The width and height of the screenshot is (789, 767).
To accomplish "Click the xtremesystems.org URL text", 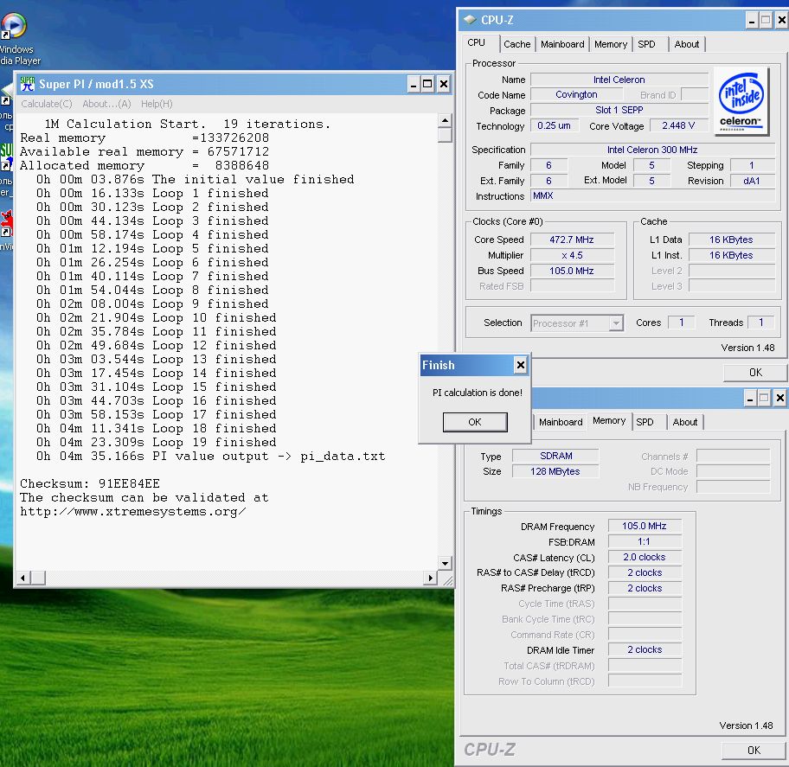I will tap(133, 512).
